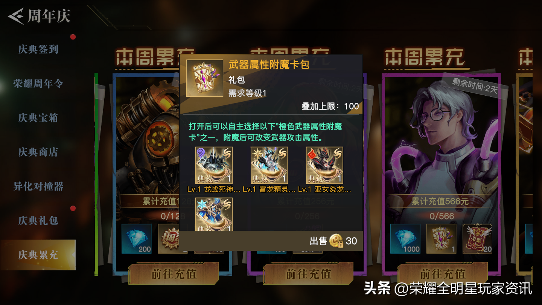
Task: Click the back arrow beside 周年庆
Action: pos(16,17)
